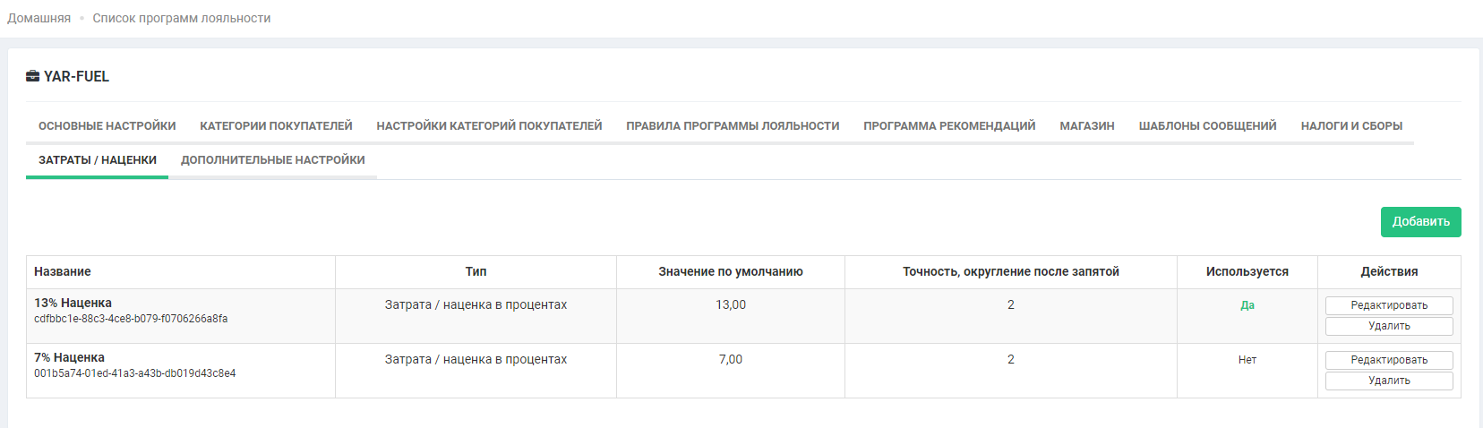
Task: Click the briefcase icon beside YAR-FUEL
Action: (33, 77)
